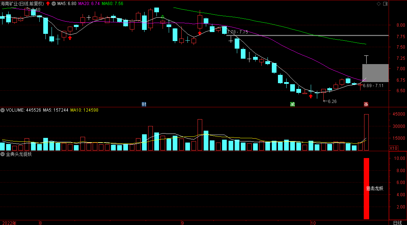Click the MA5: 6.80 label
The image size is (407, 225).
[67, 4]
